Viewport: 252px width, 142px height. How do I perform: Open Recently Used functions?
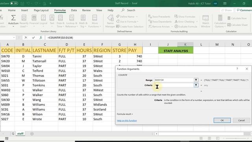coord(24,21)
